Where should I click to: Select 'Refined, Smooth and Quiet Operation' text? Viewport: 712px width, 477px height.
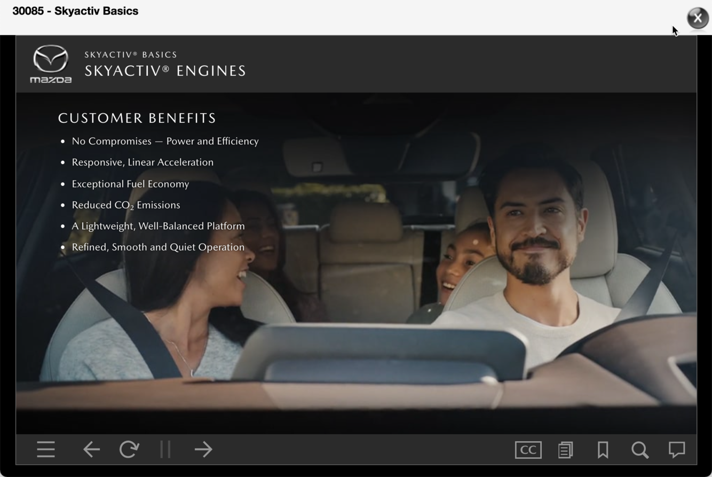point(158,247)
